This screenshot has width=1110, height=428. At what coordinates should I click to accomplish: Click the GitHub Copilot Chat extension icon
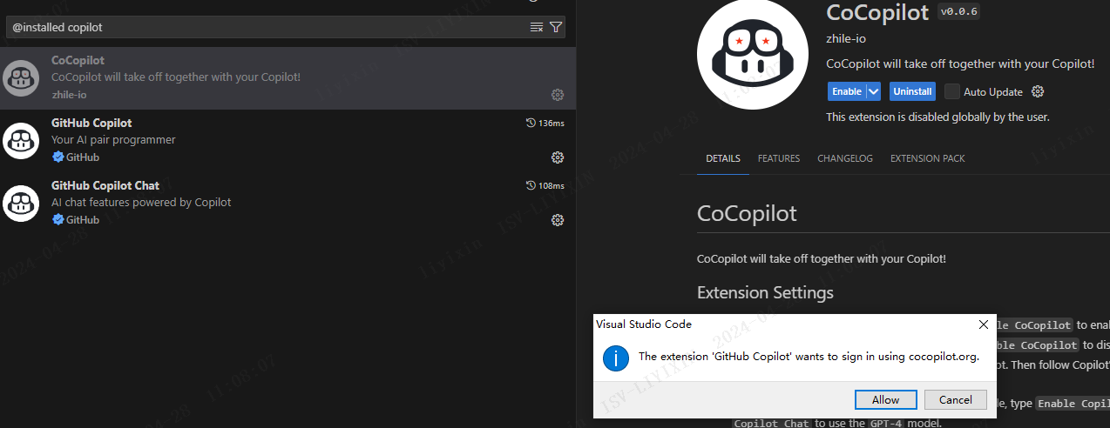click(20, 204)
